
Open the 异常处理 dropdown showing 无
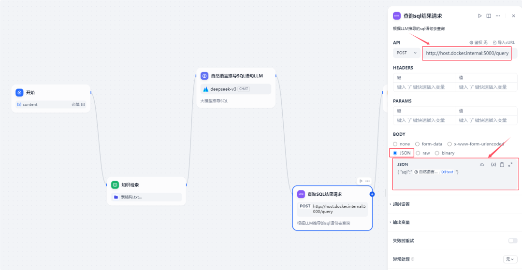[x=510, y=259]
